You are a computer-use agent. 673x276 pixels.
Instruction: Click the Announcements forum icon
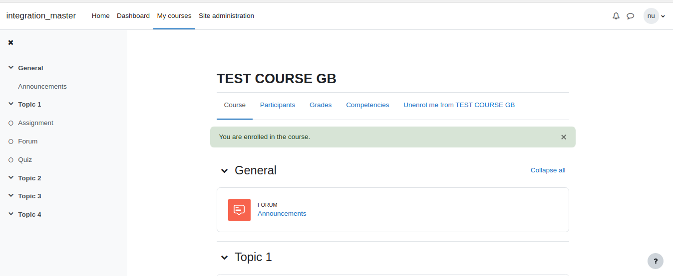239,210
